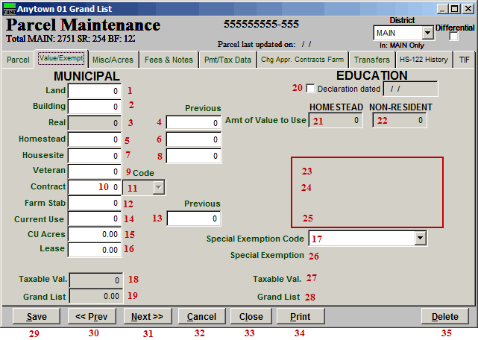Open the District dropdown showing MAIN

[x=427, y=33]
